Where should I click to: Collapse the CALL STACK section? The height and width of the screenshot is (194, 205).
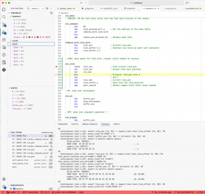[9, 133]
